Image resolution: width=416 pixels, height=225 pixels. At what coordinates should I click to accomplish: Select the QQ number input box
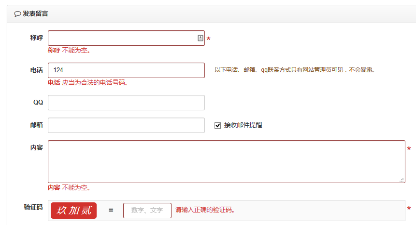click(x=126, y=103)
